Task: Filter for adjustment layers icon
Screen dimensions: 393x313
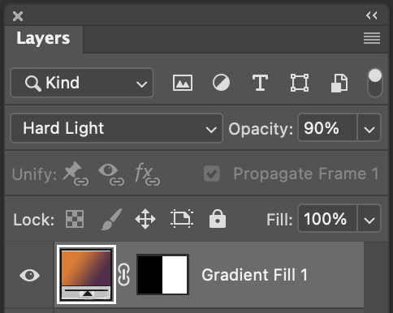Action: point(221,83)
